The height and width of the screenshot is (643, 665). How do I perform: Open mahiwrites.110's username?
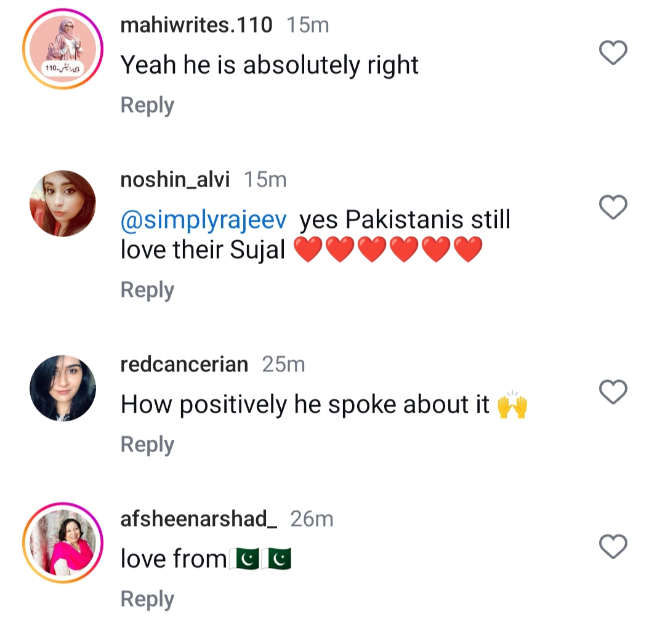[x=197, y=25]
